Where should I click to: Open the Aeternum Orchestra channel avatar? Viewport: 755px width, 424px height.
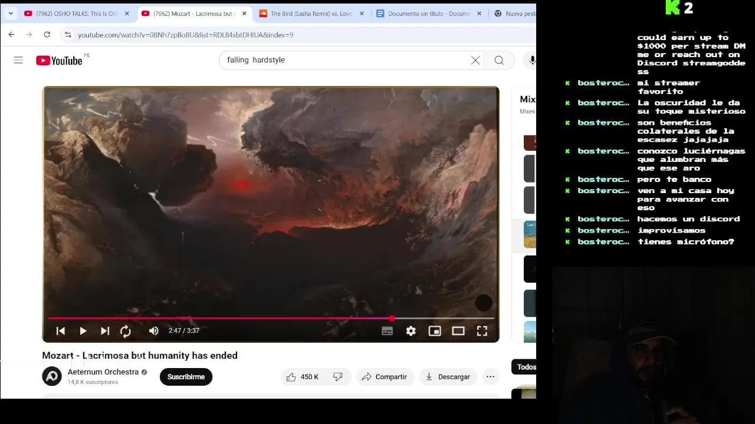pyautogui.click(x=52, y=376)
